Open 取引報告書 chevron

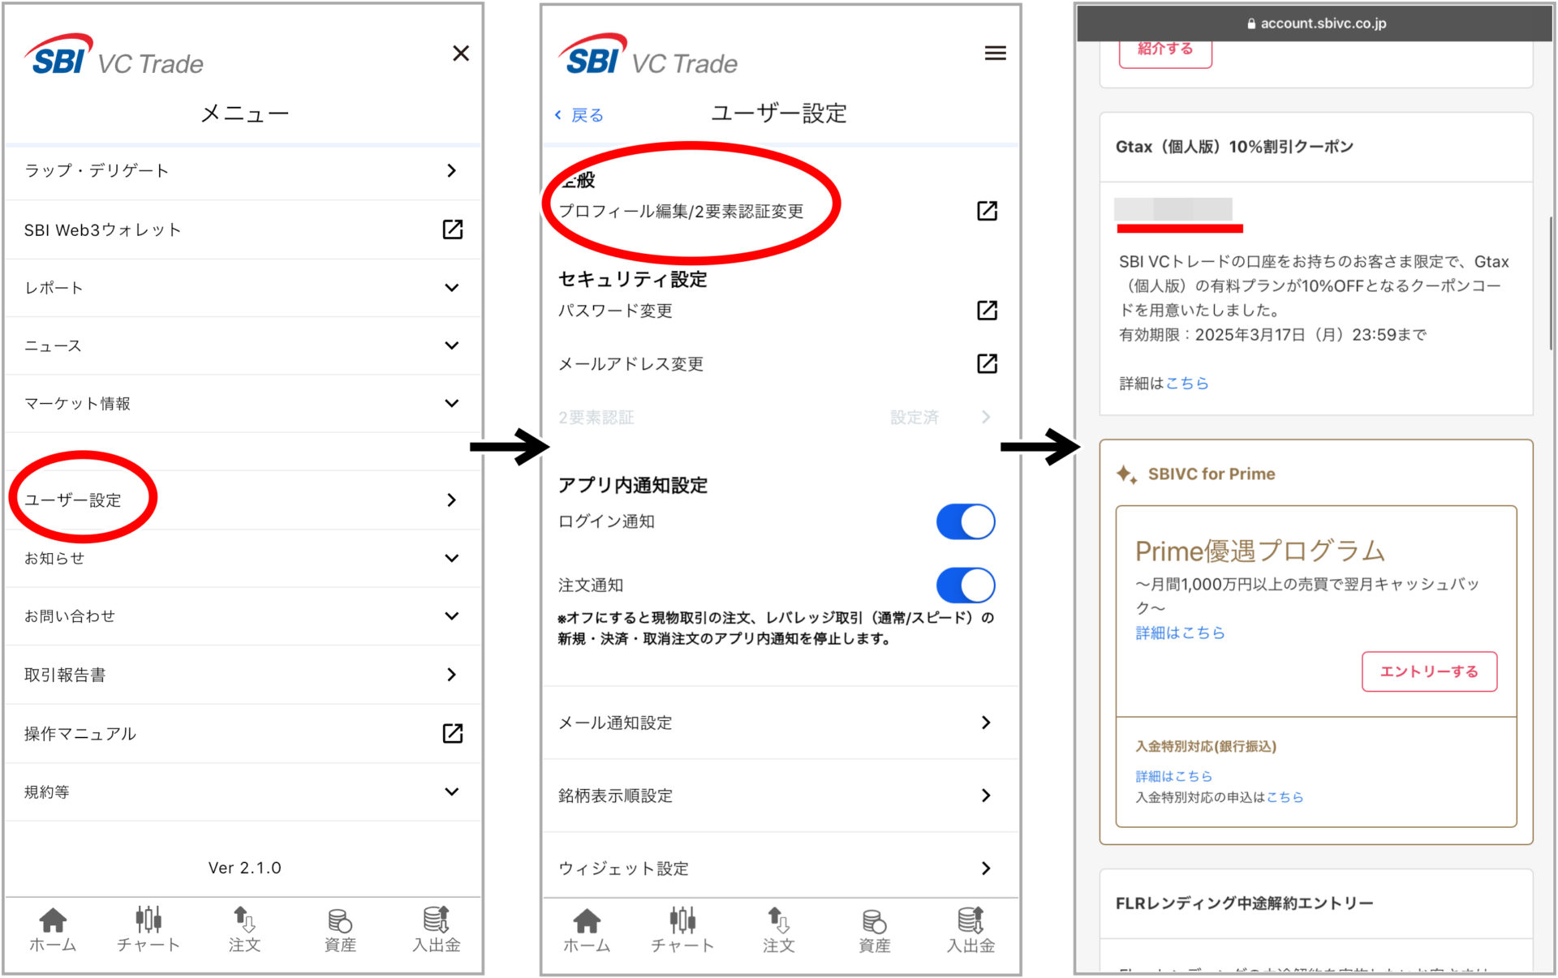click(452, 675)
